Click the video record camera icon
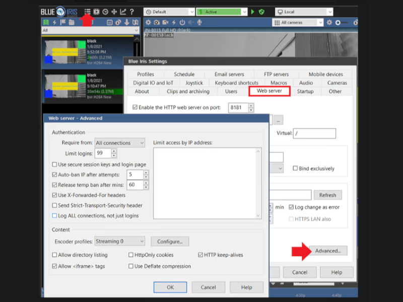 point(165,22)
